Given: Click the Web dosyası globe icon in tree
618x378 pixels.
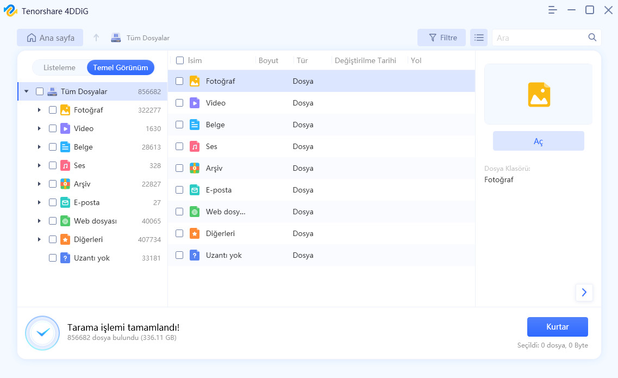Looking at the screenshot, I should pyautogui.click(x=65, y=221).
